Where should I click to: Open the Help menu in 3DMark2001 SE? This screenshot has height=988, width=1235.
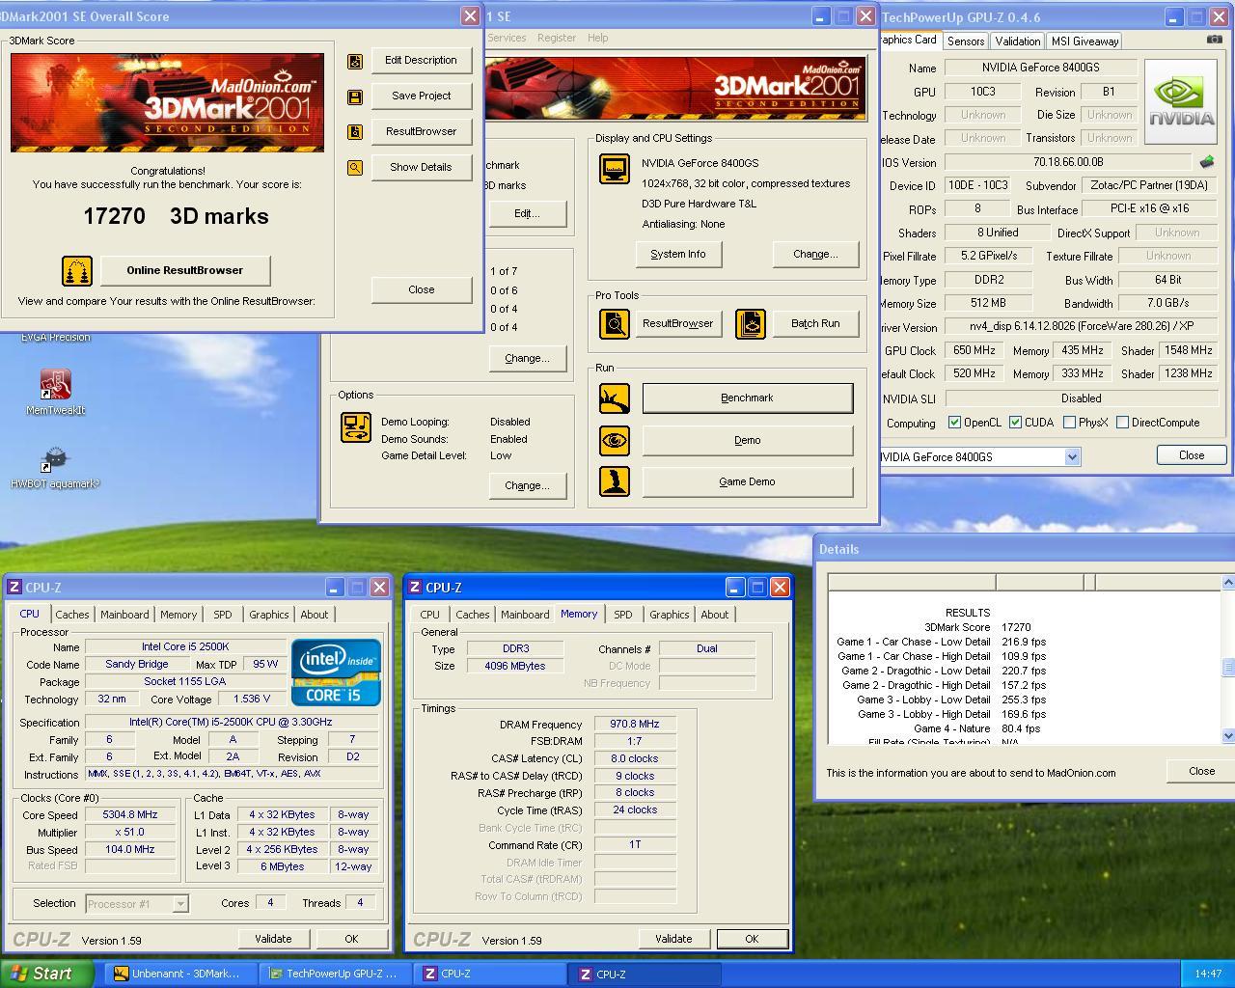(598, 38)
